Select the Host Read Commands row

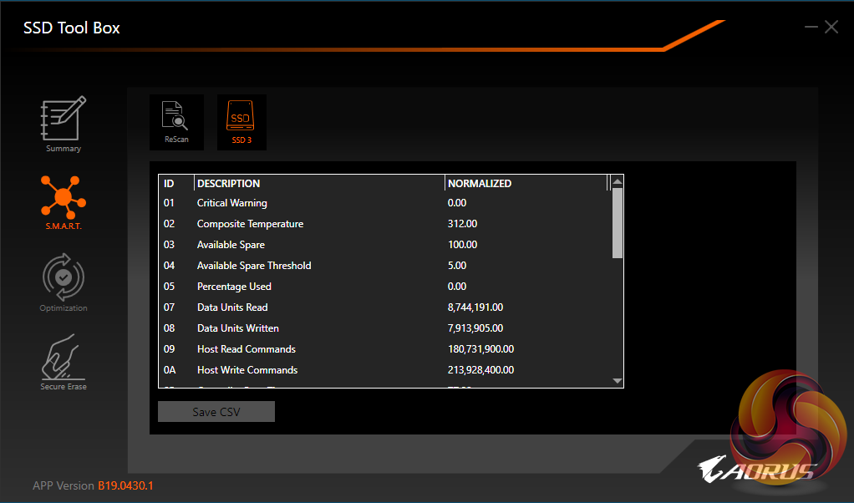pyautogui.click(x=384, y=349)
